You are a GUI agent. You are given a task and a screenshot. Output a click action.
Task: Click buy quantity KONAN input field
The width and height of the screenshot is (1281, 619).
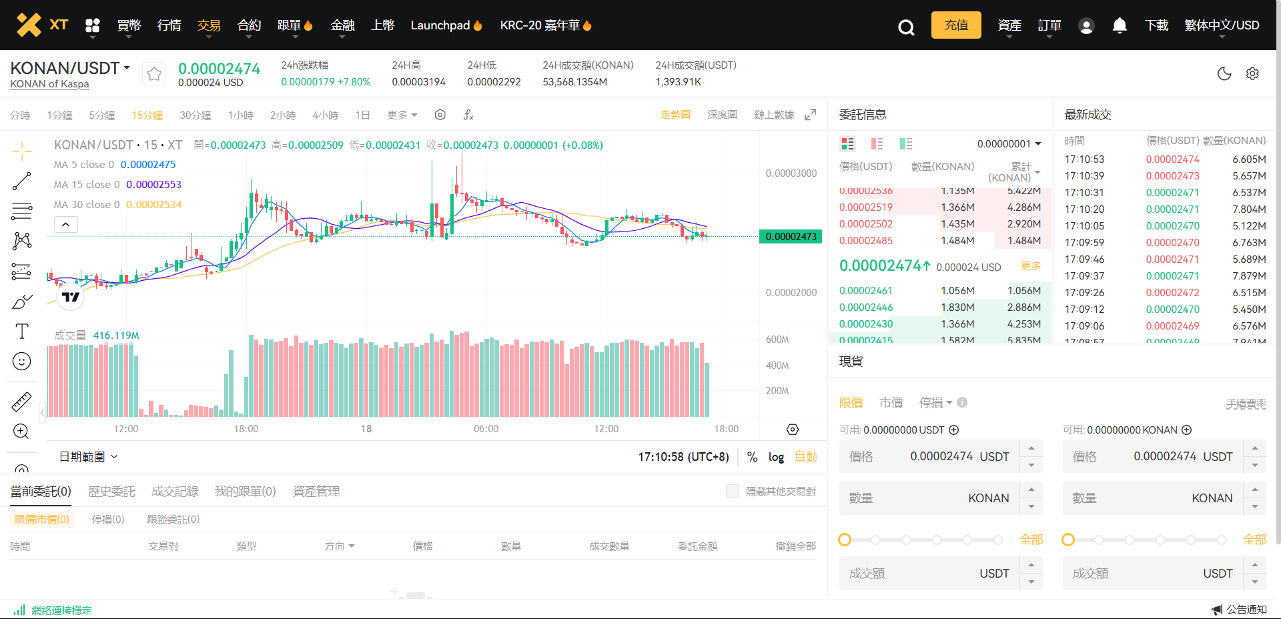[x=929, y=498]
